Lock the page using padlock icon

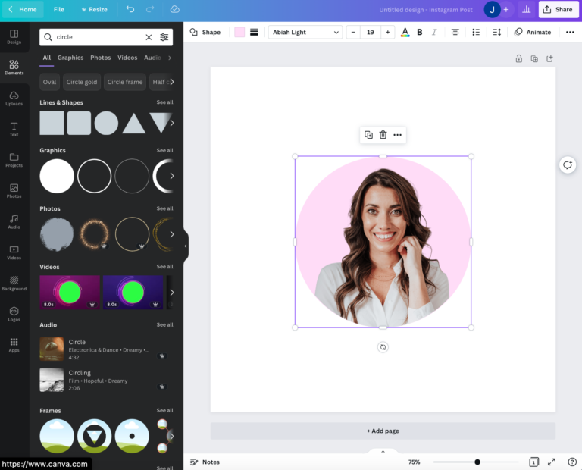519,58
